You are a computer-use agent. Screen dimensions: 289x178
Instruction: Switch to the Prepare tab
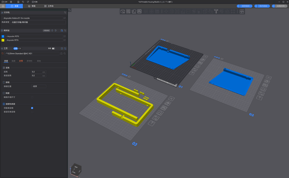coord(14,6)
